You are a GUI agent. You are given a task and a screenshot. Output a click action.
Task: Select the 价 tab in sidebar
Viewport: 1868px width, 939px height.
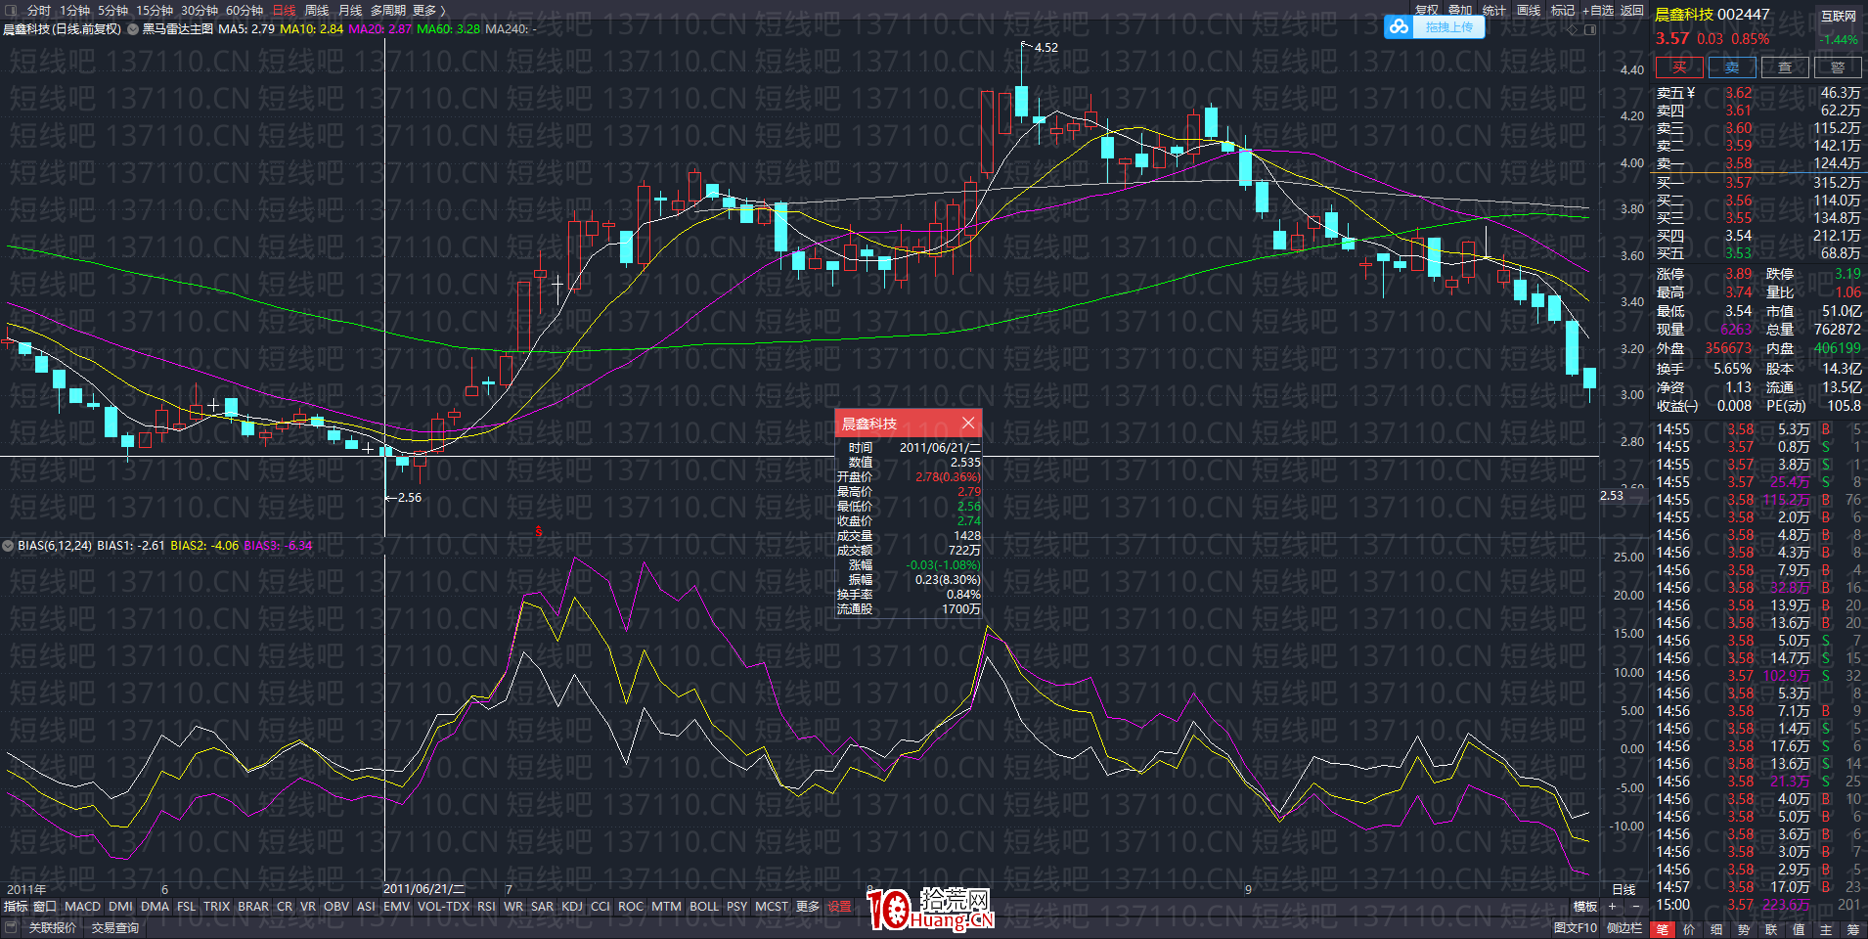click(x=1689, y=929)
